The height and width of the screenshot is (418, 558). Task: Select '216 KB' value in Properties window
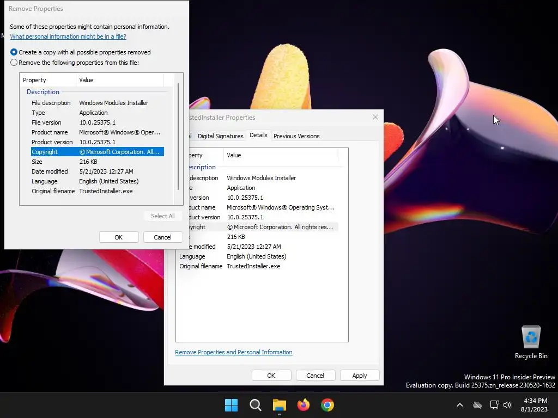[236, 237]
